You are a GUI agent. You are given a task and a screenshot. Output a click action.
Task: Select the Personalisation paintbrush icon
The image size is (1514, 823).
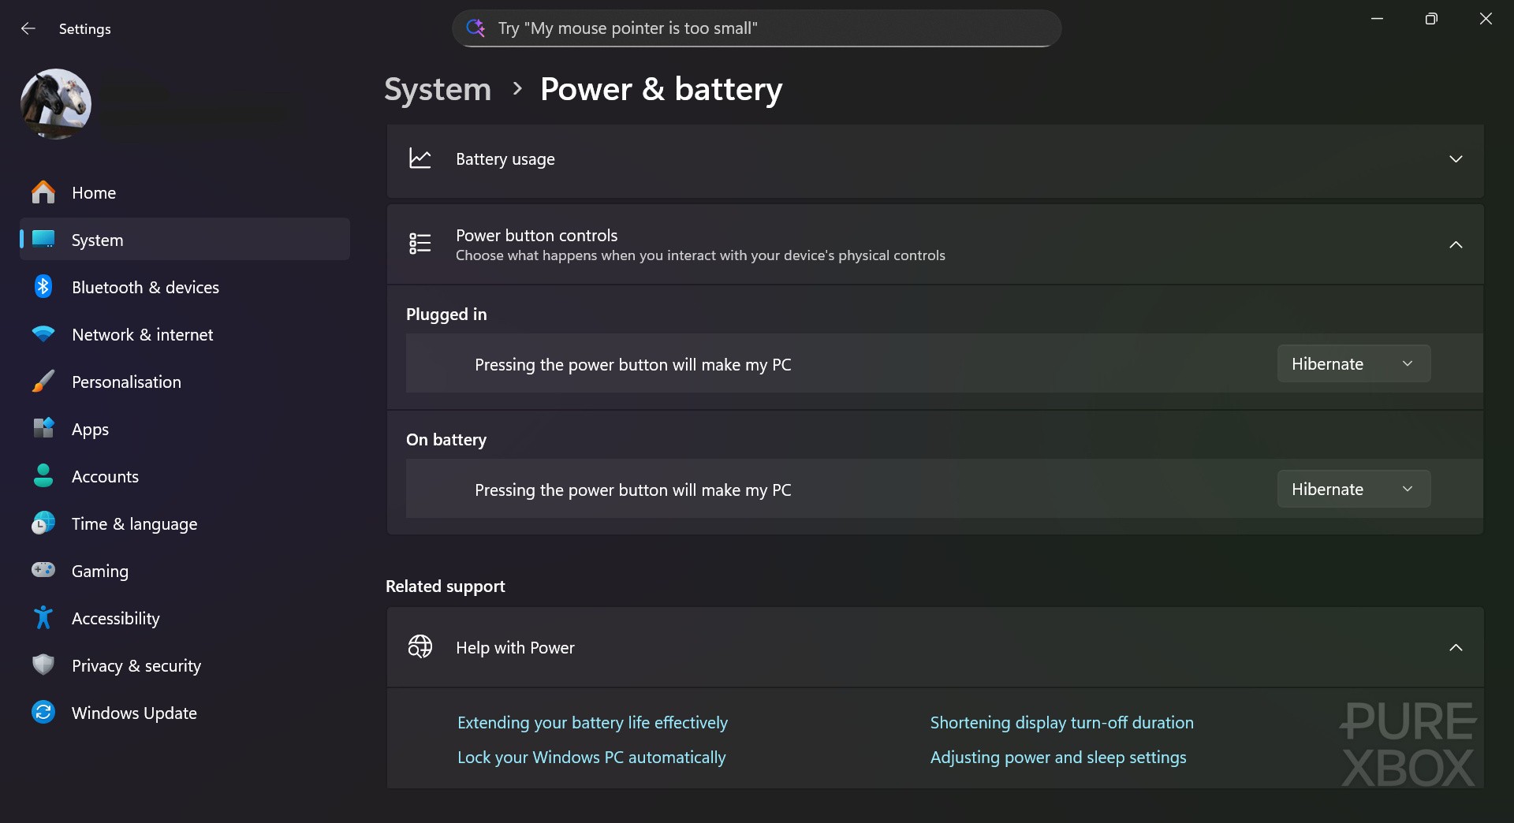[43, 382]
